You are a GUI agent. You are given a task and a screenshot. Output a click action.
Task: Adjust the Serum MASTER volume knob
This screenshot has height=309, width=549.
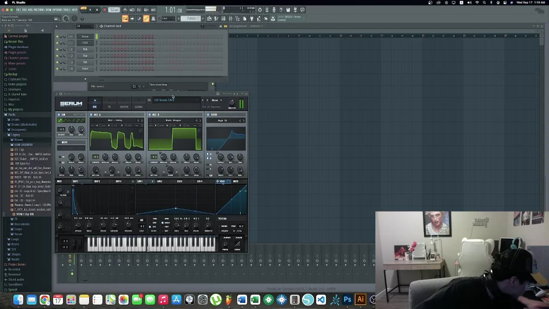coord(232,102)
